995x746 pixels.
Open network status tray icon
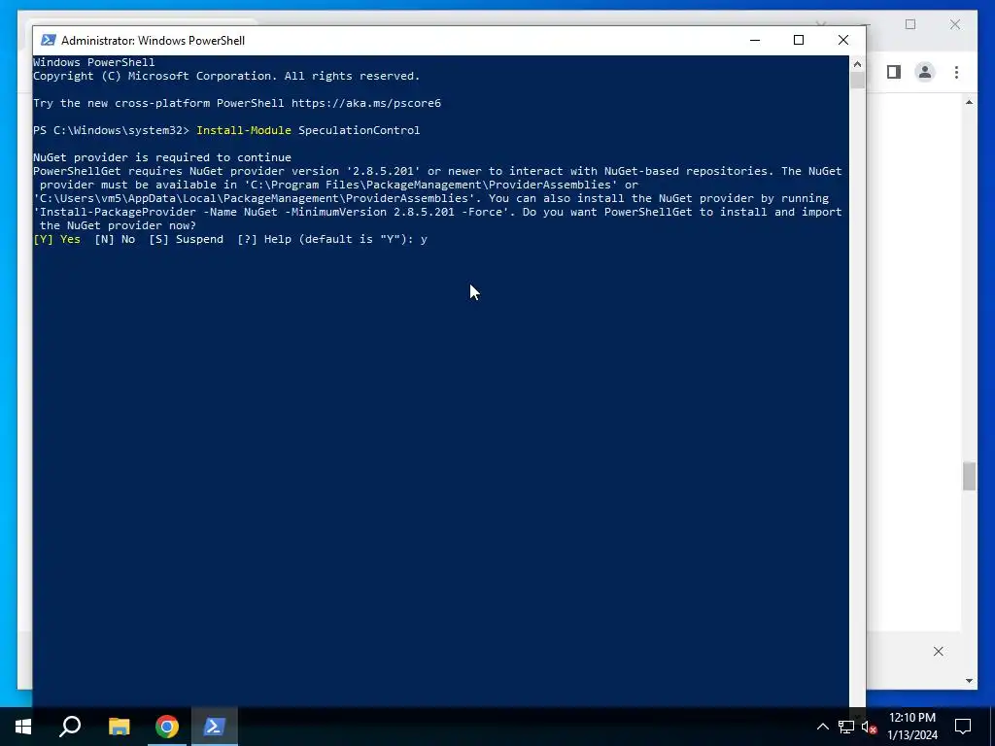(x=846, y=727)
